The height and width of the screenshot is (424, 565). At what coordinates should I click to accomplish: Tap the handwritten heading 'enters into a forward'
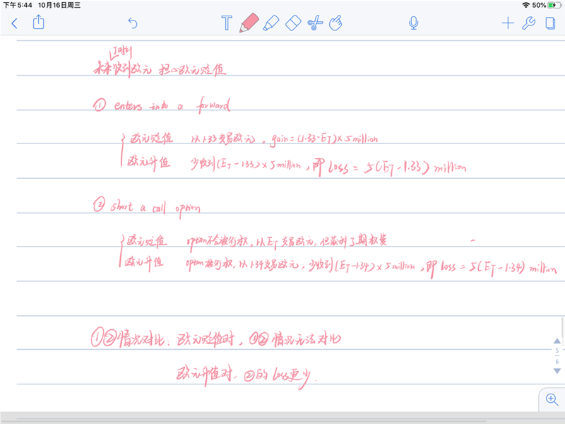pyautogui.click(x=162, y=106)
